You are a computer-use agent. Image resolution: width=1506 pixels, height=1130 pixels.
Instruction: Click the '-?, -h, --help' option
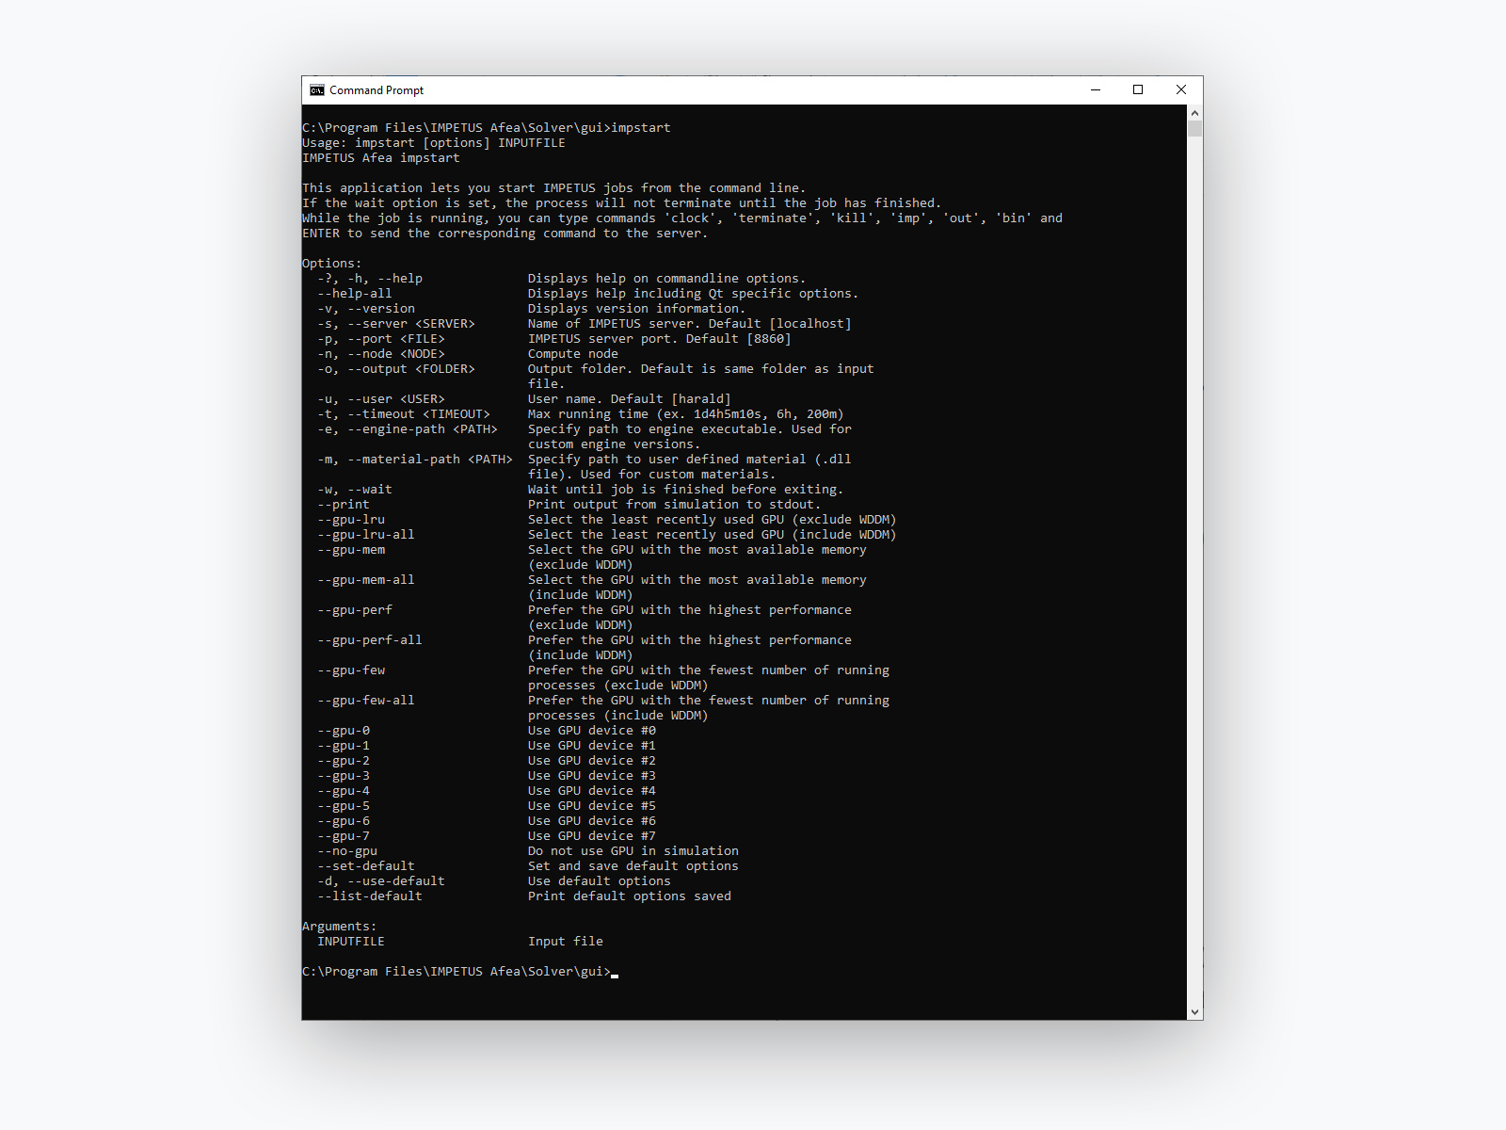point(370,279)
